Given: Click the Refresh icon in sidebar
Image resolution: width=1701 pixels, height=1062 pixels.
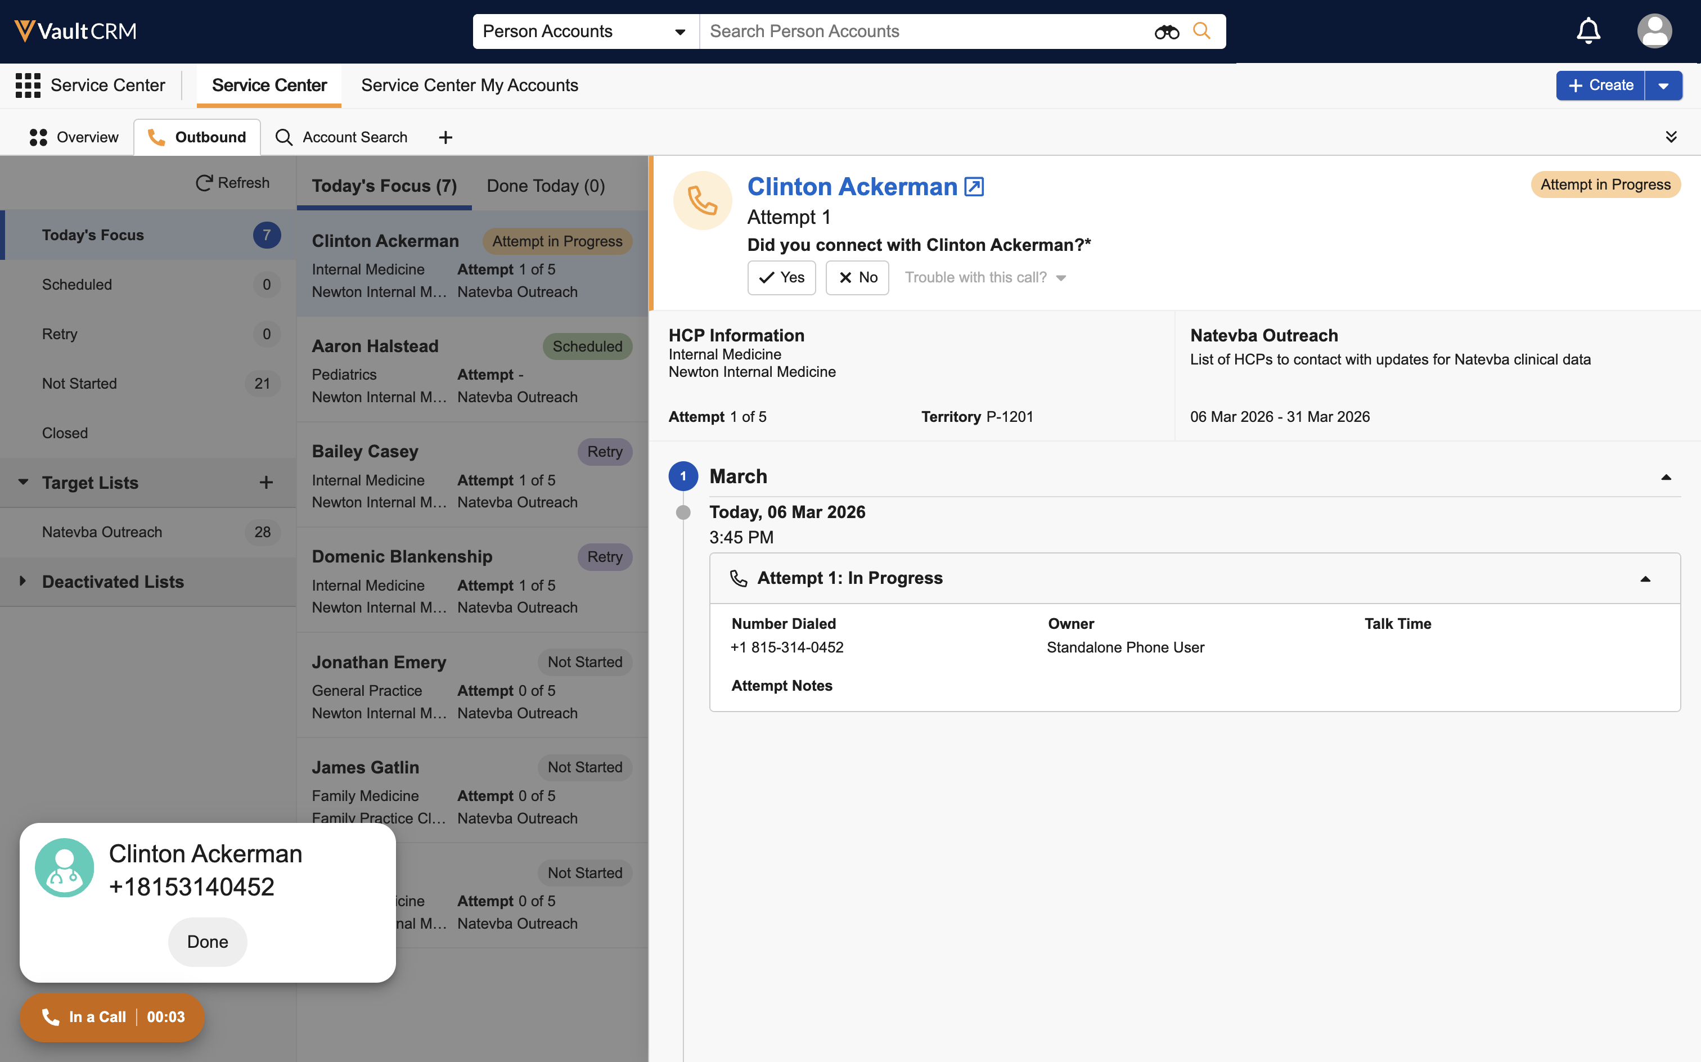Looking at the screenshot, I should click(x=204, y=183).
